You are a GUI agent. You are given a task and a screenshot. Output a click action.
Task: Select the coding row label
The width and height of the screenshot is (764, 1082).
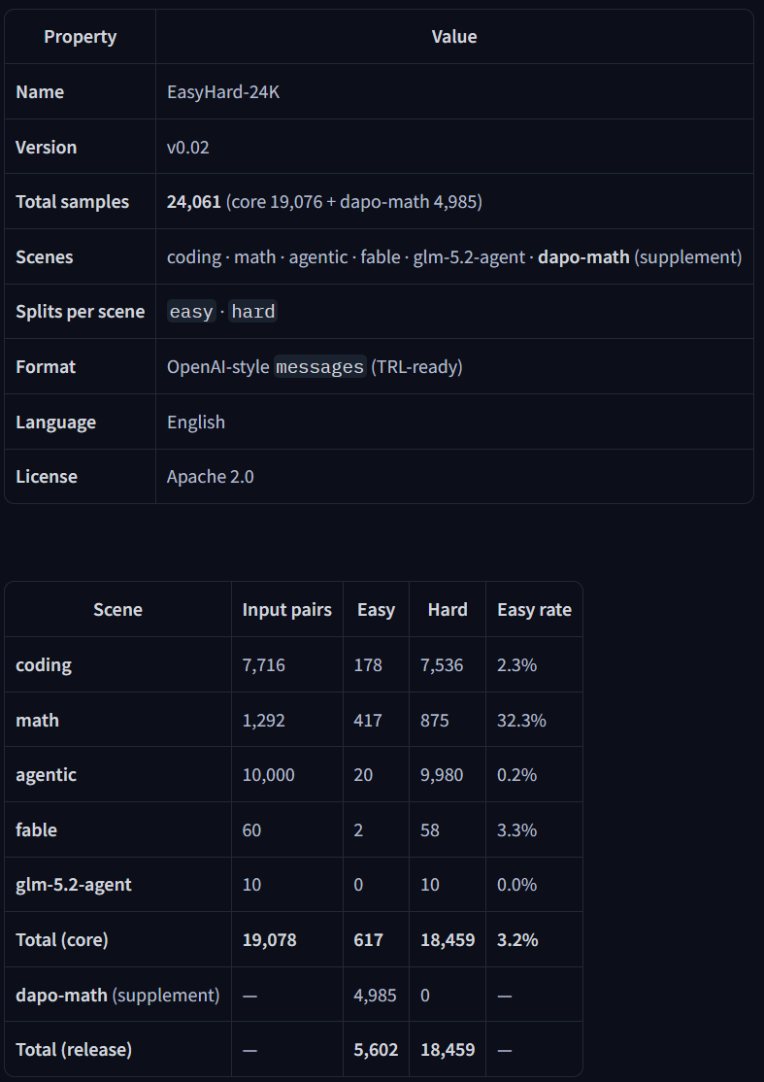click(x=44, y=665)
